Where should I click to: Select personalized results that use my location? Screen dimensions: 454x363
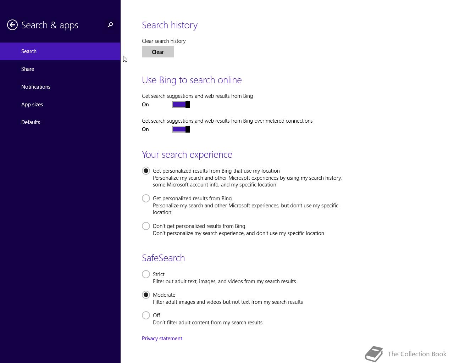pyautogui.click(x=146, y=171)
